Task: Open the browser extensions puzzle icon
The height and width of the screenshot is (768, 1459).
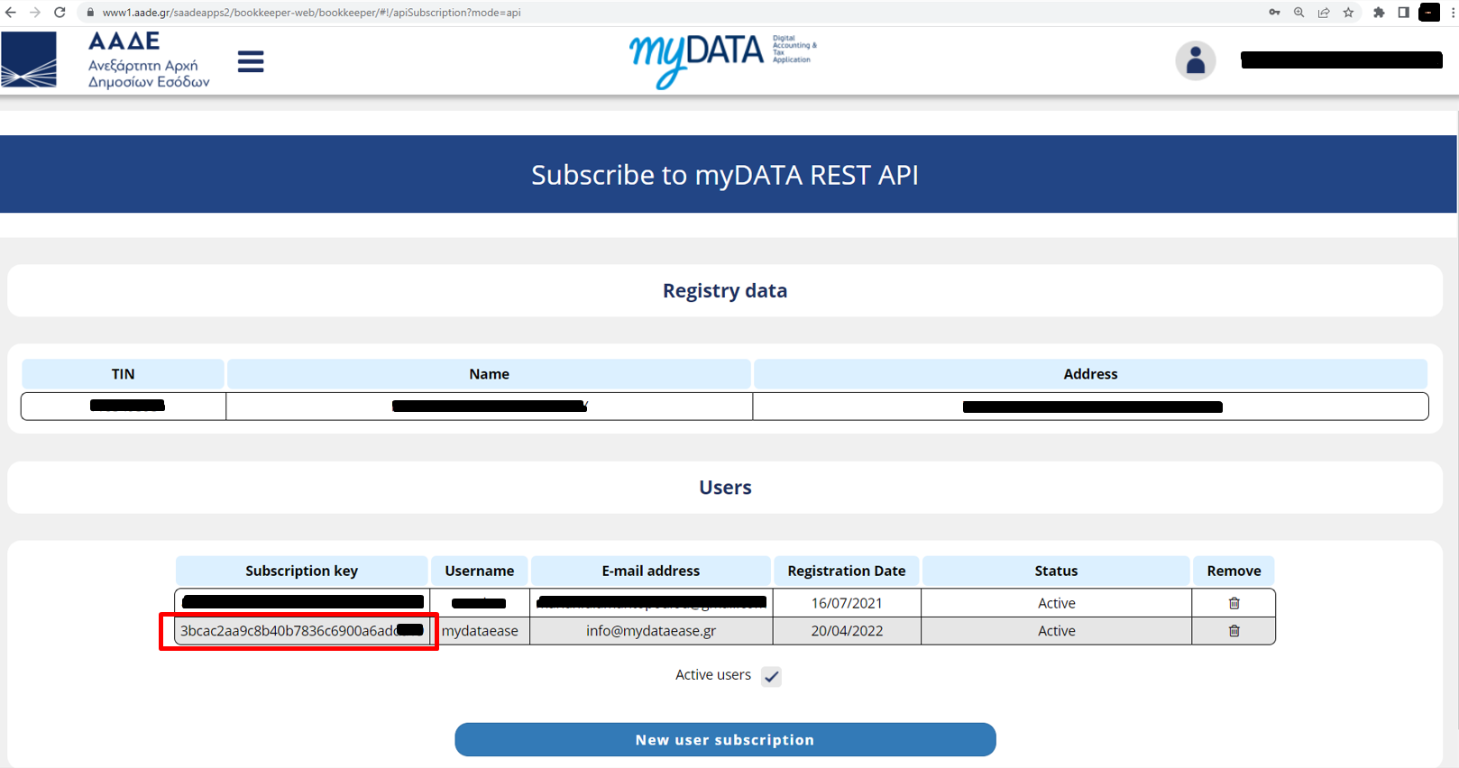Action: [1378, 13]
